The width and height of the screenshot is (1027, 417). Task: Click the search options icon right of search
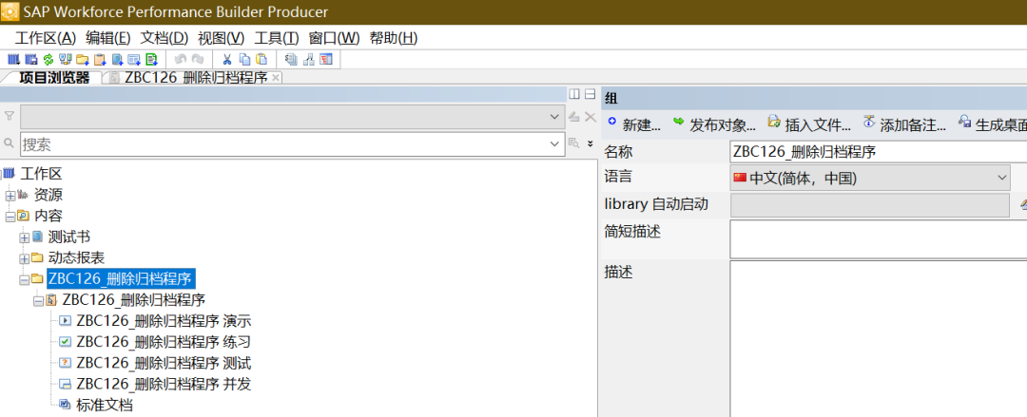574,142
